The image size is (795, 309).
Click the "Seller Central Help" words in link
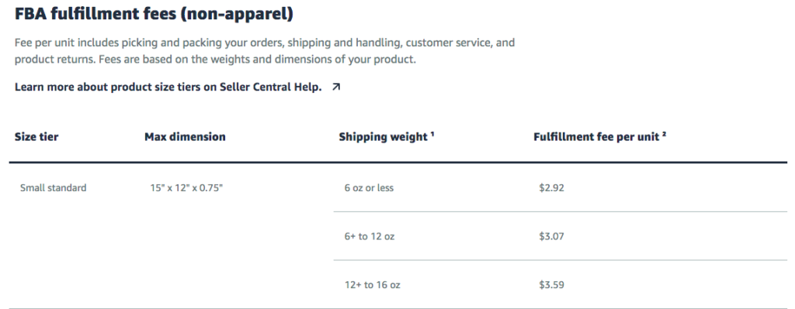(270, 87)
